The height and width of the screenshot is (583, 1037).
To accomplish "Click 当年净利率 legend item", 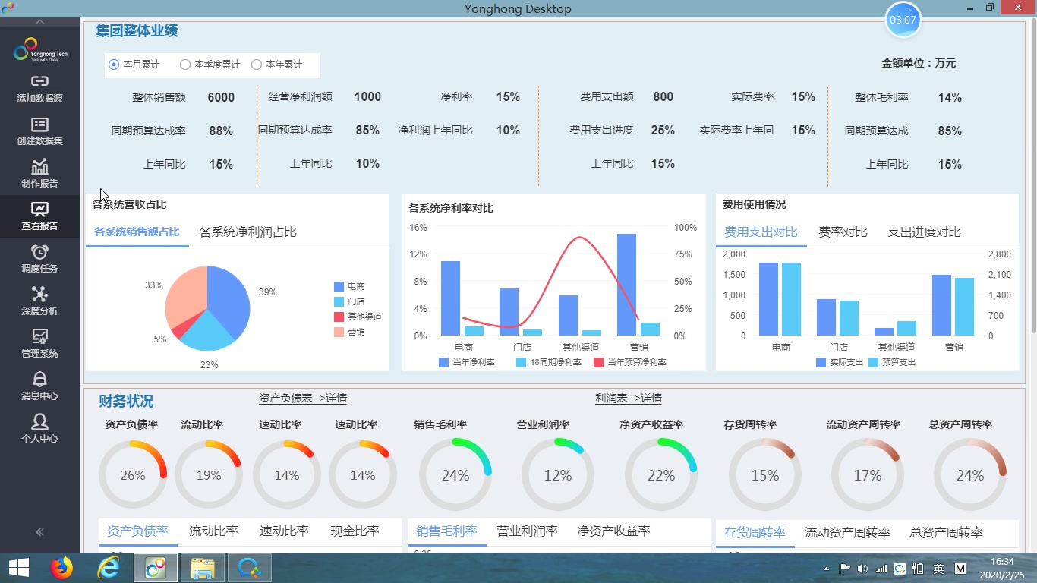I will (467, 363).
